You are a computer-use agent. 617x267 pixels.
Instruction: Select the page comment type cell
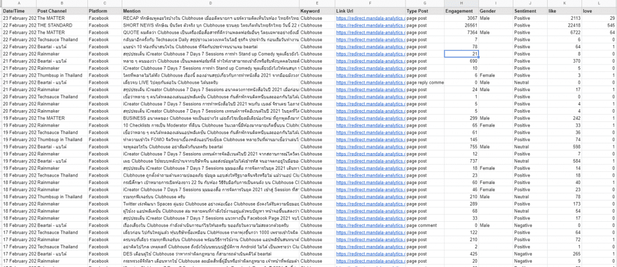click(x=425, y=225)
